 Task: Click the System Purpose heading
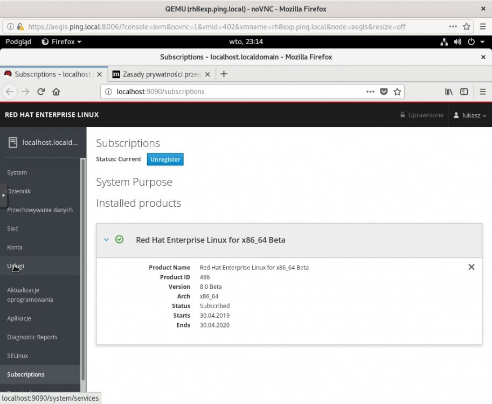click(134, 182)
